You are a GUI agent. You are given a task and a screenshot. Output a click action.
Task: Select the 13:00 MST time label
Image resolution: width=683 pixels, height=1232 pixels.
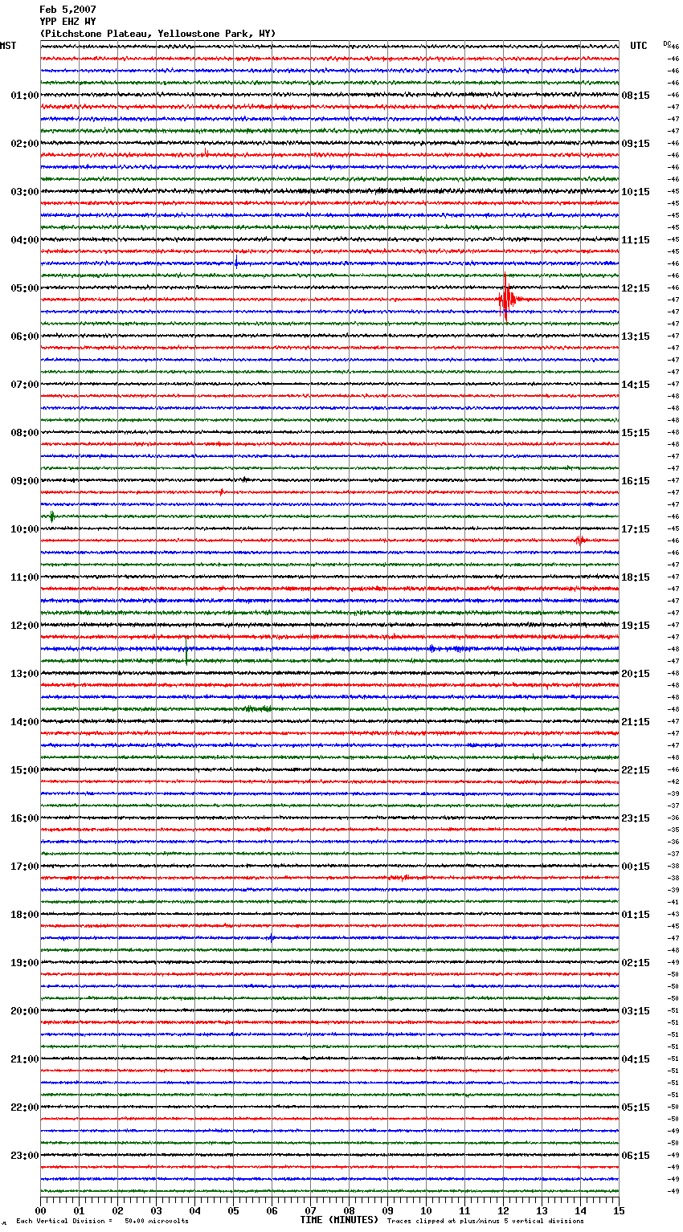pos(25,674)
